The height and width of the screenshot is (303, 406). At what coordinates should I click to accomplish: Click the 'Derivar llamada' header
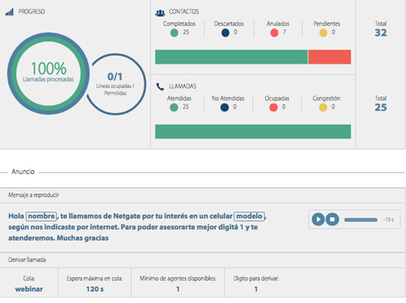pos(27,260)
